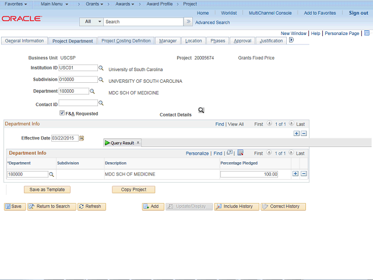Click the Percentage Pledged 100.00 field

(249, 174)
